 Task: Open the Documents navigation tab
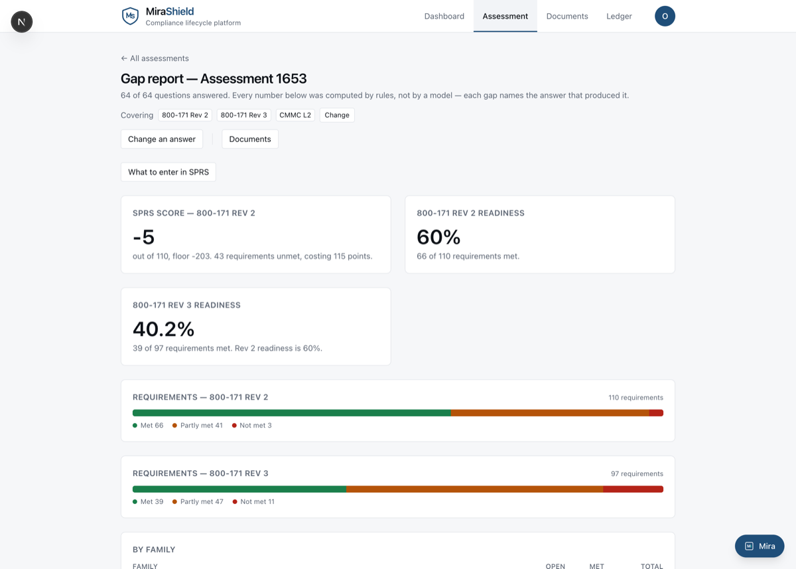point(567,16)
